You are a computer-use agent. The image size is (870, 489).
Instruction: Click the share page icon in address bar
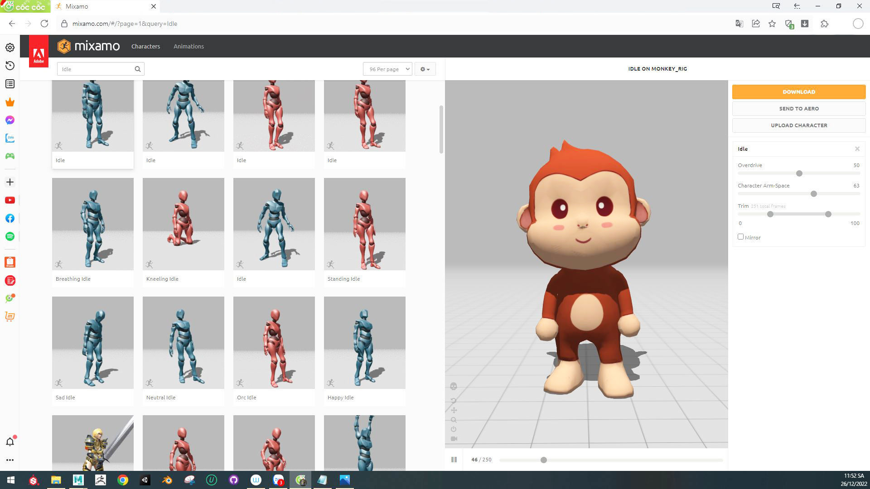click(756, 24)
